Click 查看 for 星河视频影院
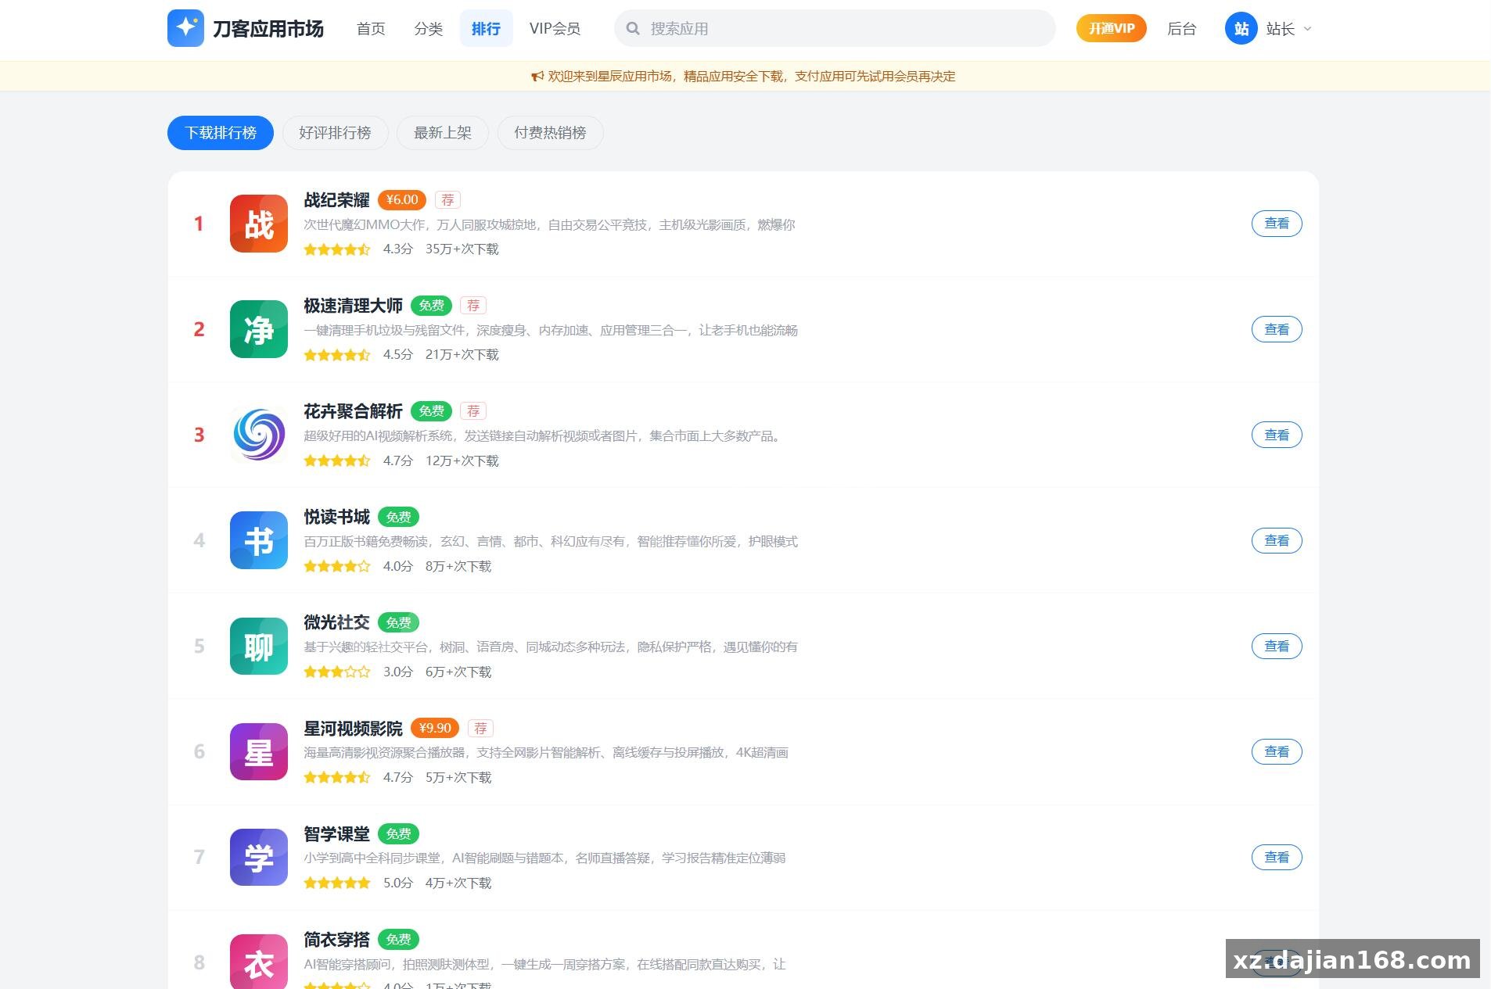Viewport: 1491px width, 989px height. [x=1277, y=751]
